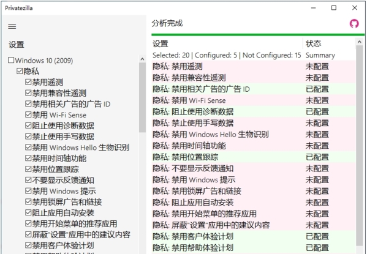Uncheck 禁用锁屏广告和链接 checkbox
Image resolution: width=367 pixels, height=254 pixels.
[x=28, y=201]
